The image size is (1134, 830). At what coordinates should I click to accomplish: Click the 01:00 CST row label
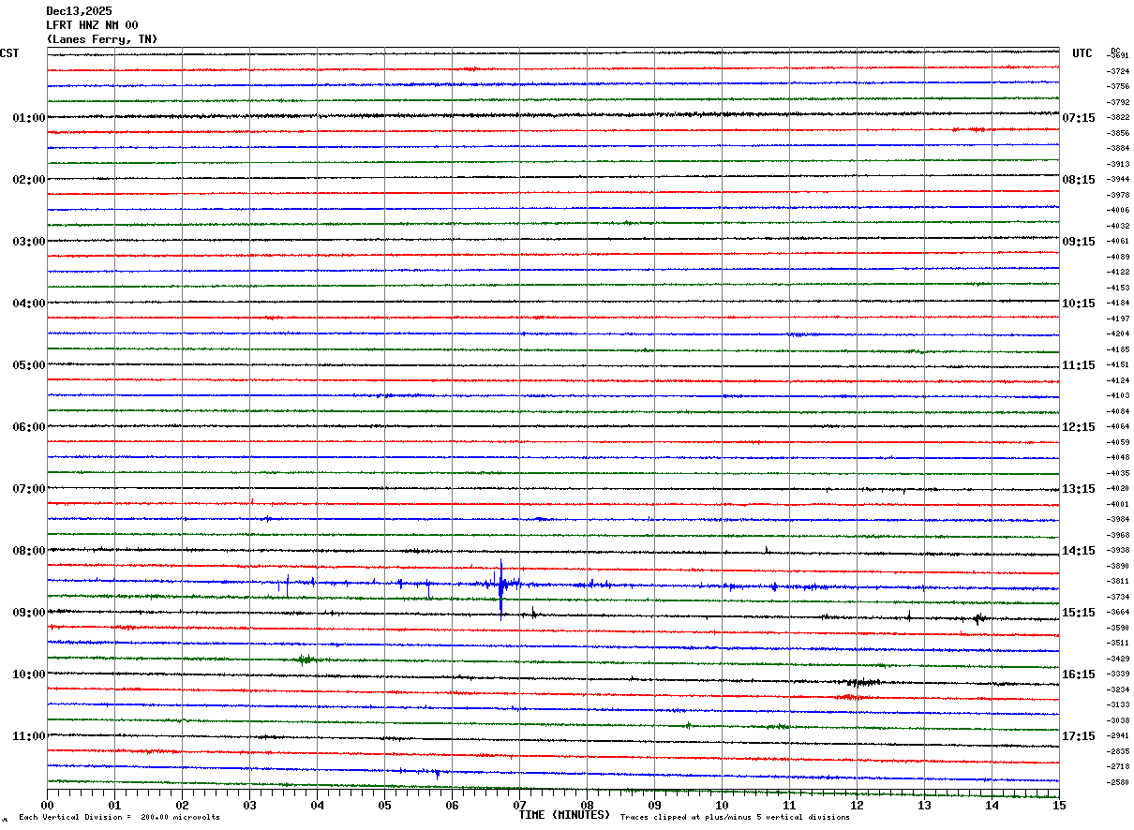[29, 118]
